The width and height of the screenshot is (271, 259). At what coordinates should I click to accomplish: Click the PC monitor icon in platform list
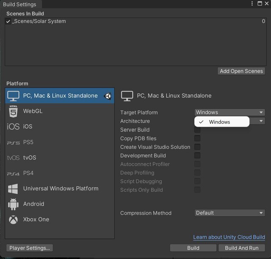13,96
